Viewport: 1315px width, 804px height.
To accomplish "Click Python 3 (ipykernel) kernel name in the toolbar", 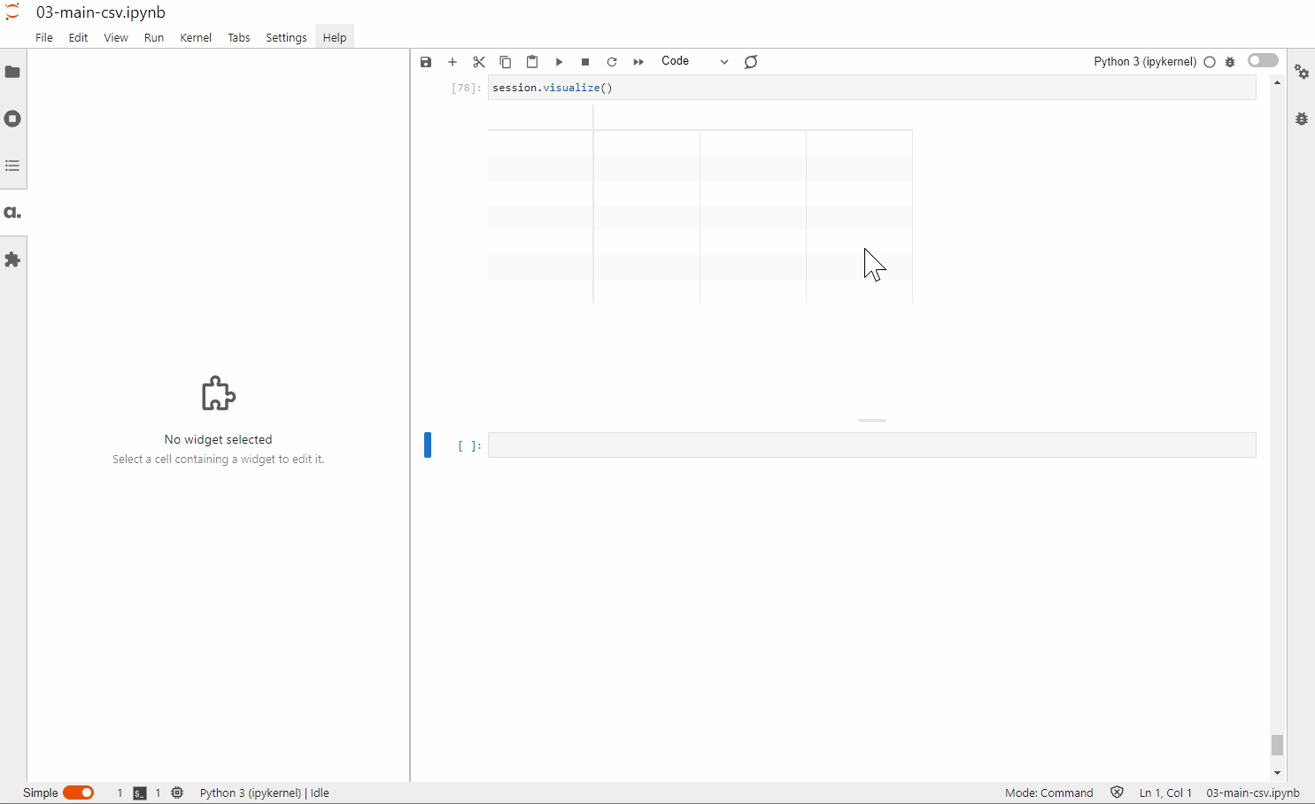I will 1145,61.
